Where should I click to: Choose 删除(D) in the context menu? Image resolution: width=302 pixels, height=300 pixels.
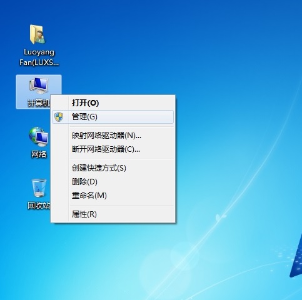click(113, 182)
